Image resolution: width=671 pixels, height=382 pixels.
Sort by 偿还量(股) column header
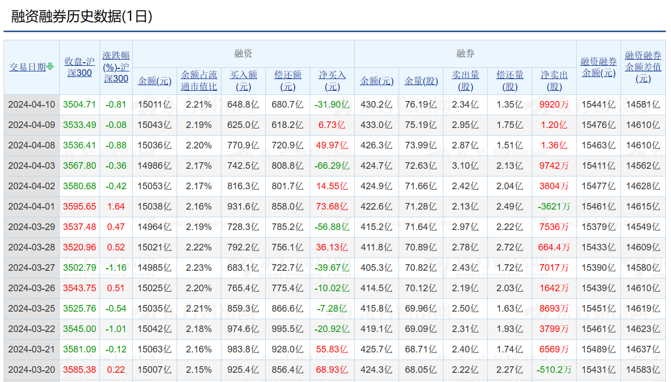coord(510,81)
